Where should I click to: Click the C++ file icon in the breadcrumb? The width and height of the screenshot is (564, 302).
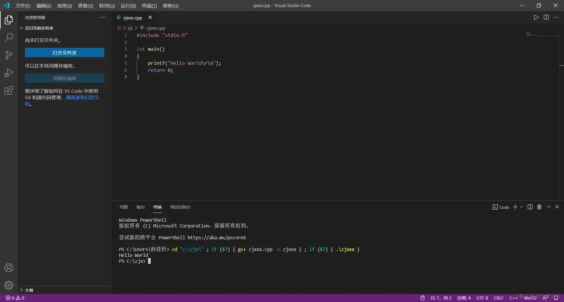point(142,28)
